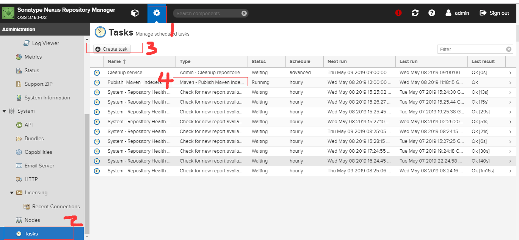The width and height of the screenshot is (519, 240).
Task: Open the Browse cube icon in header
Action: coord(135,13)
